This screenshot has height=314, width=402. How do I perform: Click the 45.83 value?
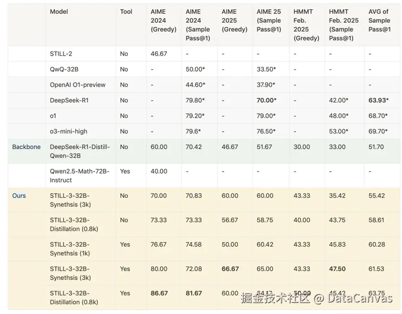pyautogui.click(x=337, y=244)
